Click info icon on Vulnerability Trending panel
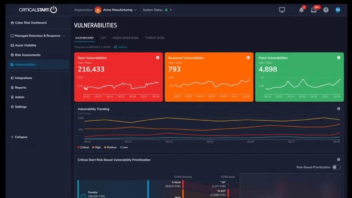The image size is (352, 198). (x=339, y=109)
